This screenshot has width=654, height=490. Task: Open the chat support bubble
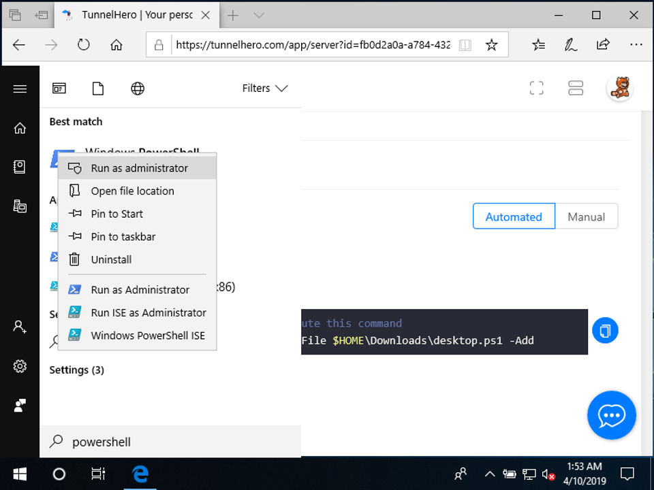(x=611, y=415)
